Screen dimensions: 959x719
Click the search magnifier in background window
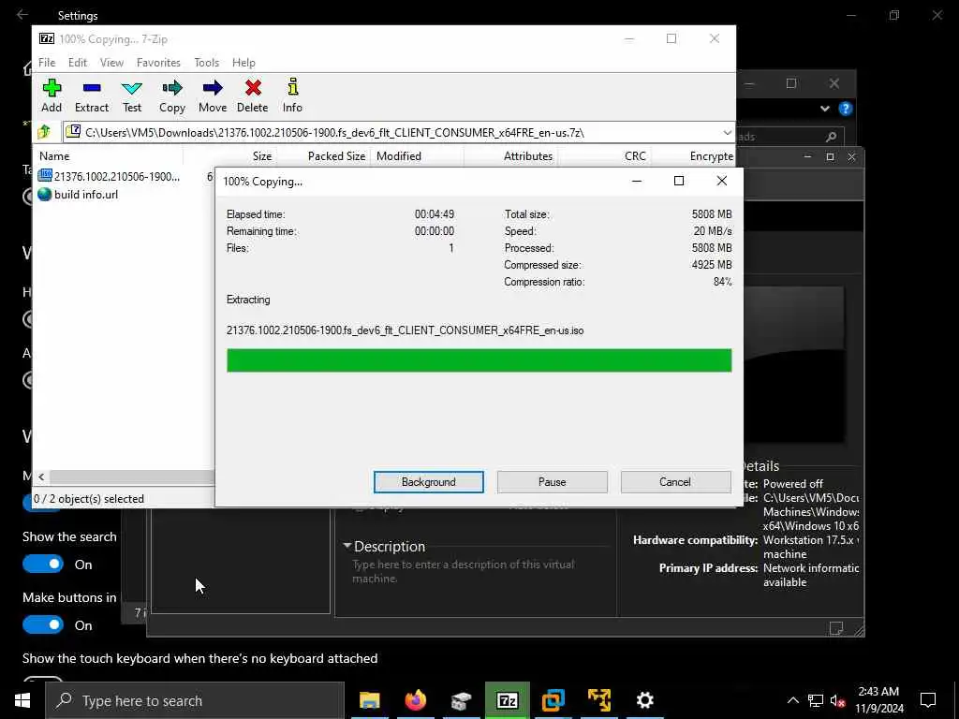[831, 137]
